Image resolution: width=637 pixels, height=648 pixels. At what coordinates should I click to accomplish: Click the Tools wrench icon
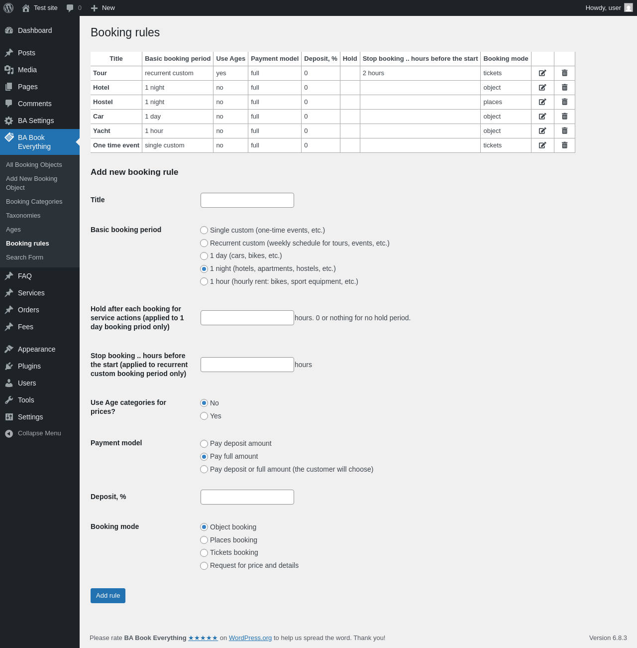pos(9,400)
